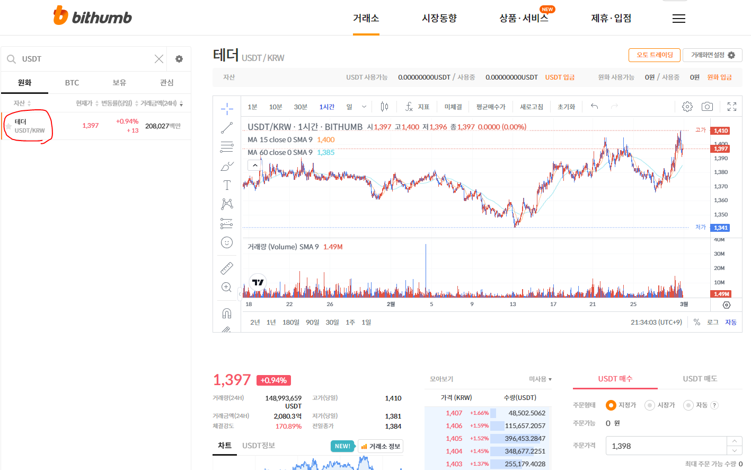Viewport: 751px width, 470px height.
Task: Switch to the 관심 favorites tab
Action: pyautogui.click(x=167, y=83)
